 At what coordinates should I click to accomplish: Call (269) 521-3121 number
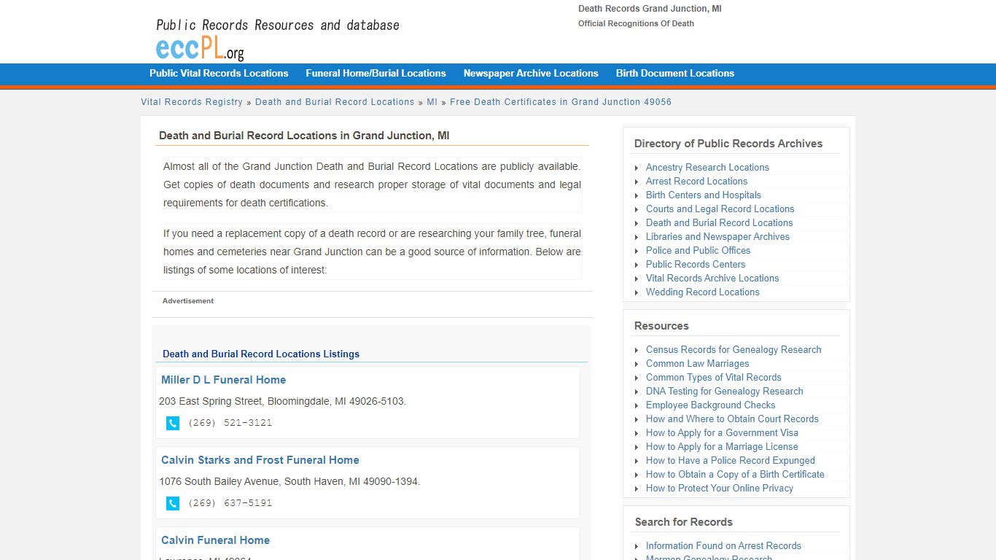point(230,423)
